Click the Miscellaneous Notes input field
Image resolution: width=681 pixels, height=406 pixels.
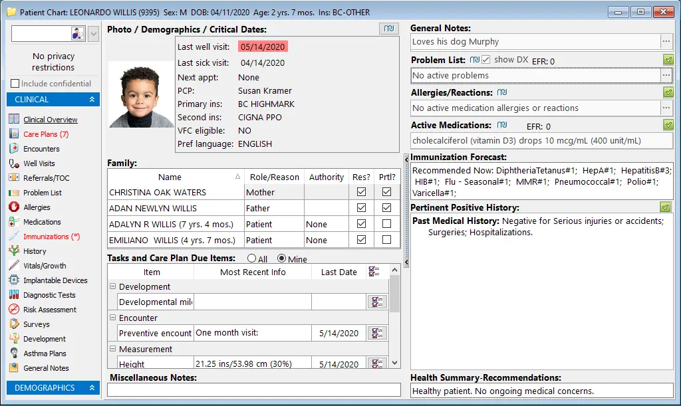click(253, 390)
